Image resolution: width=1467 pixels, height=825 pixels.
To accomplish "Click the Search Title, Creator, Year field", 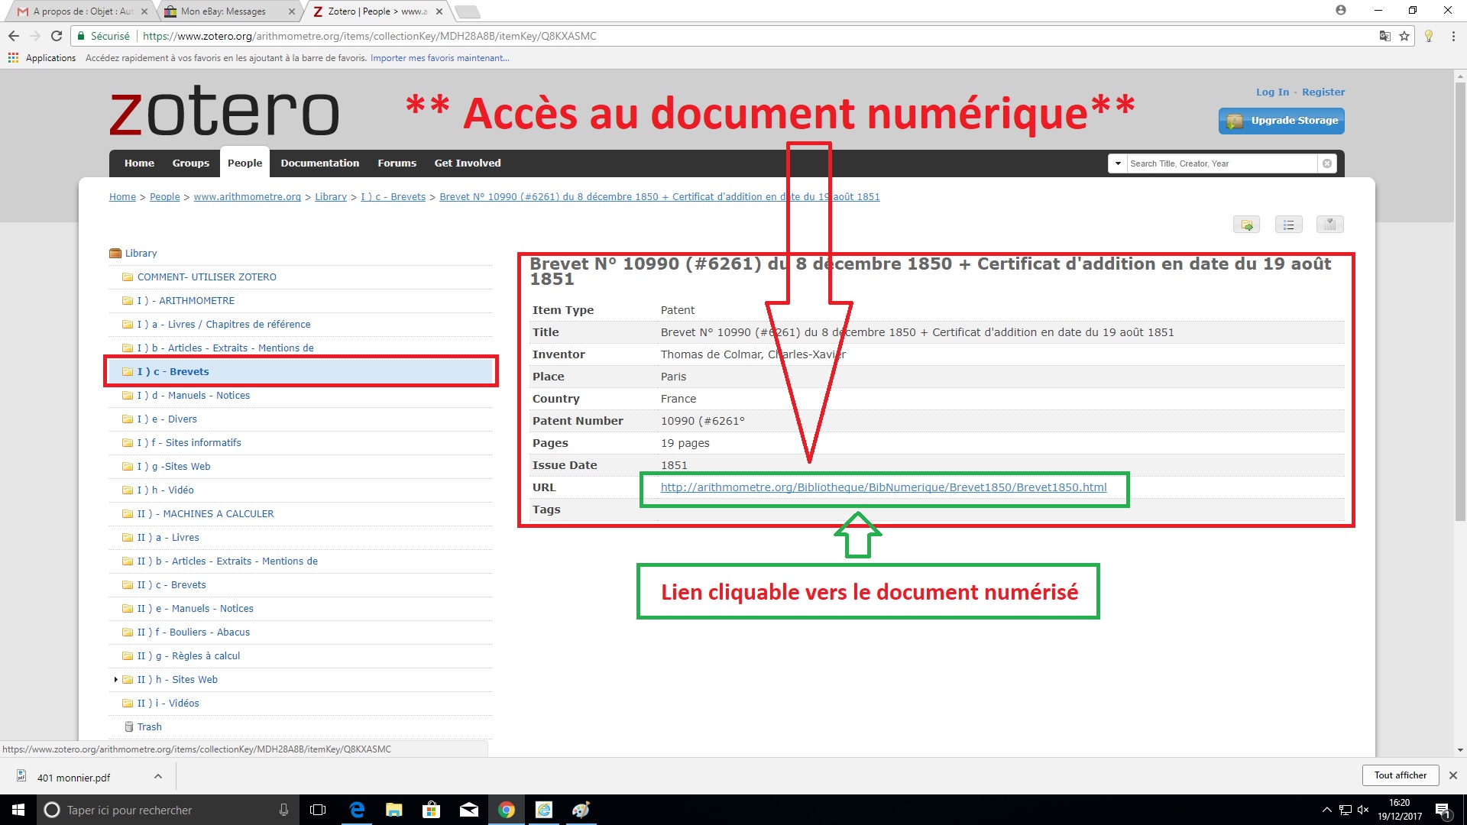I will coord(1221,163).
